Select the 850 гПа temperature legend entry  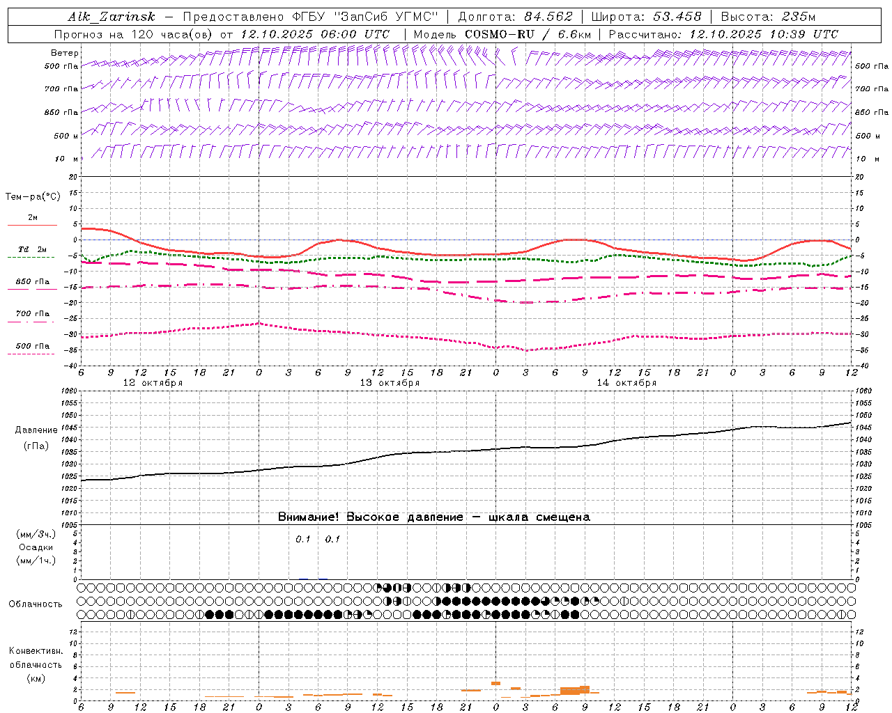33,282
